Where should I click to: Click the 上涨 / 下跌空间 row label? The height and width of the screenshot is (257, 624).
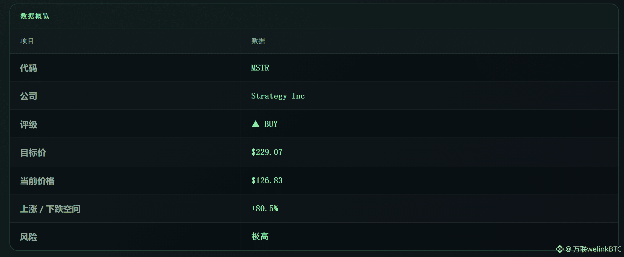pyautogui.click(x=50, y=209)
